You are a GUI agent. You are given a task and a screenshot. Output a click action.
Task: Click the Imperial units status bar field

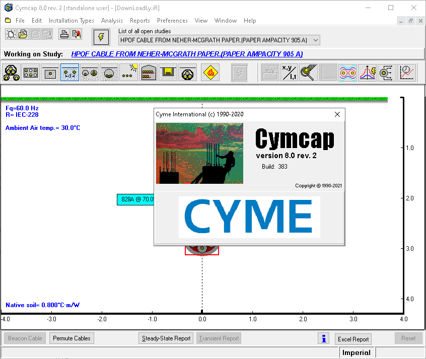click(357, 353)
